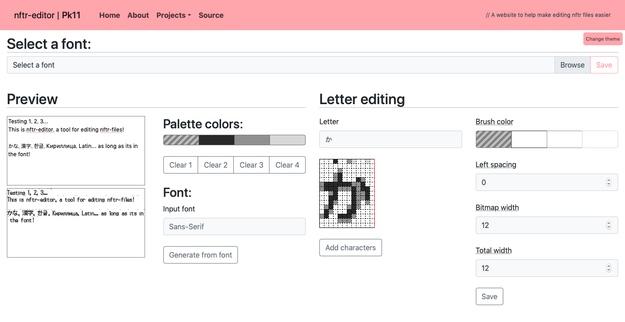Viewport: 625px width, 322px height.
Task: Pick the light gray palette color
Action: click(x=287, y=140)
